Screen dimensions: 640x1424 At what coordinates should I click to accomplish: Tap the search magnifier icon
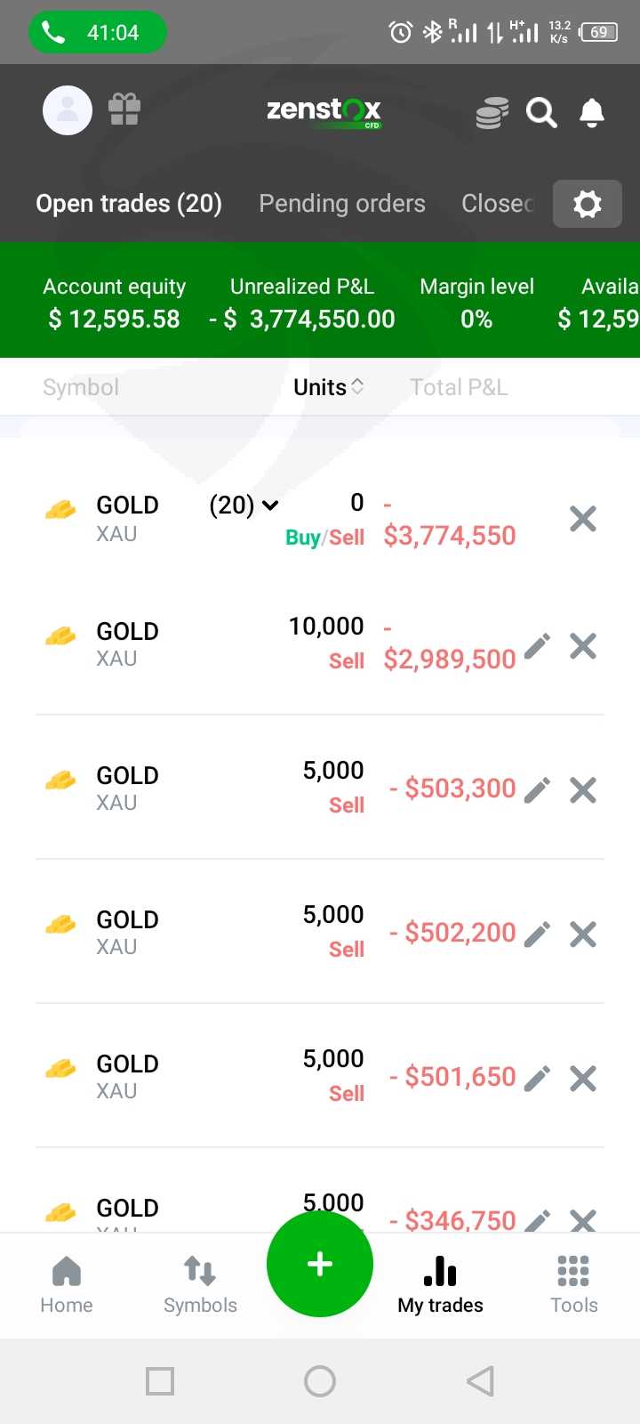pyautogui.click(x=541, y=113)
